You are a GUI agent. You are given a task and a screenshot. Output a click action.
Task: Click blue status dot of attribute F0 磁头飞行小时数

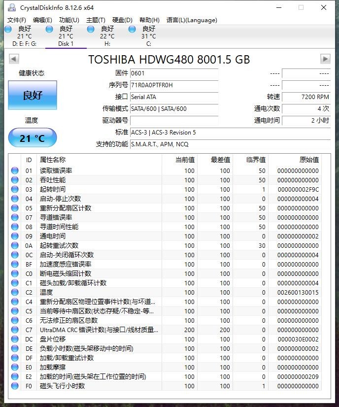[x=15, y=386]
